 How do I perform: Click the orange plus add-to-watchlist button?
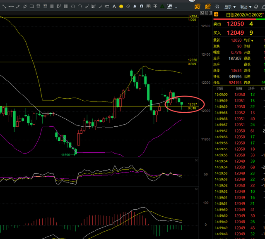click(216, 14)
